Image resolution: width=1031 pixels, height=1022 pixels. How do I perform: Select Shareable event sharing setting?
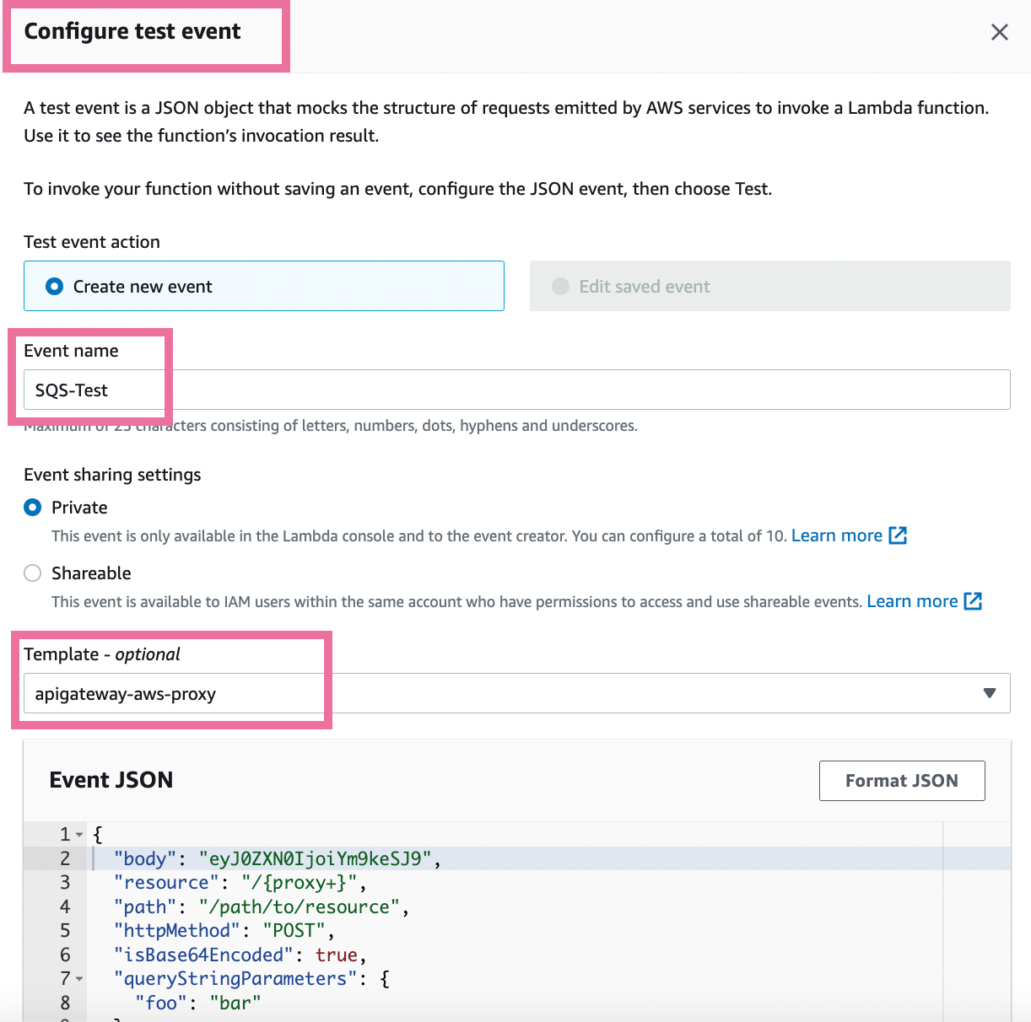pos(33,573)
